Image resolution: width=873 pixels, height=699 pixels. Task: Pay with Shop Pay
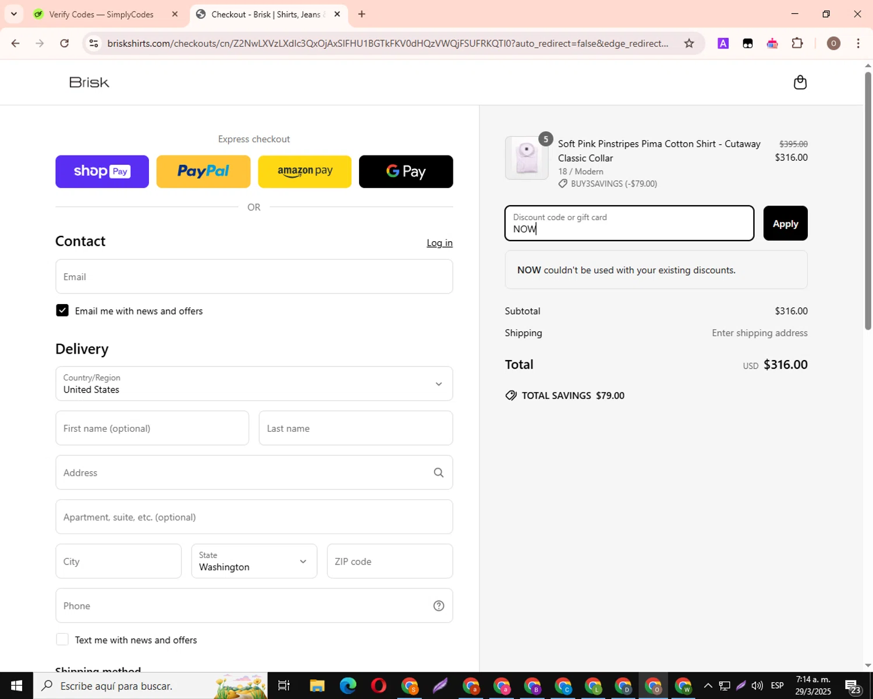click(102, 171)
